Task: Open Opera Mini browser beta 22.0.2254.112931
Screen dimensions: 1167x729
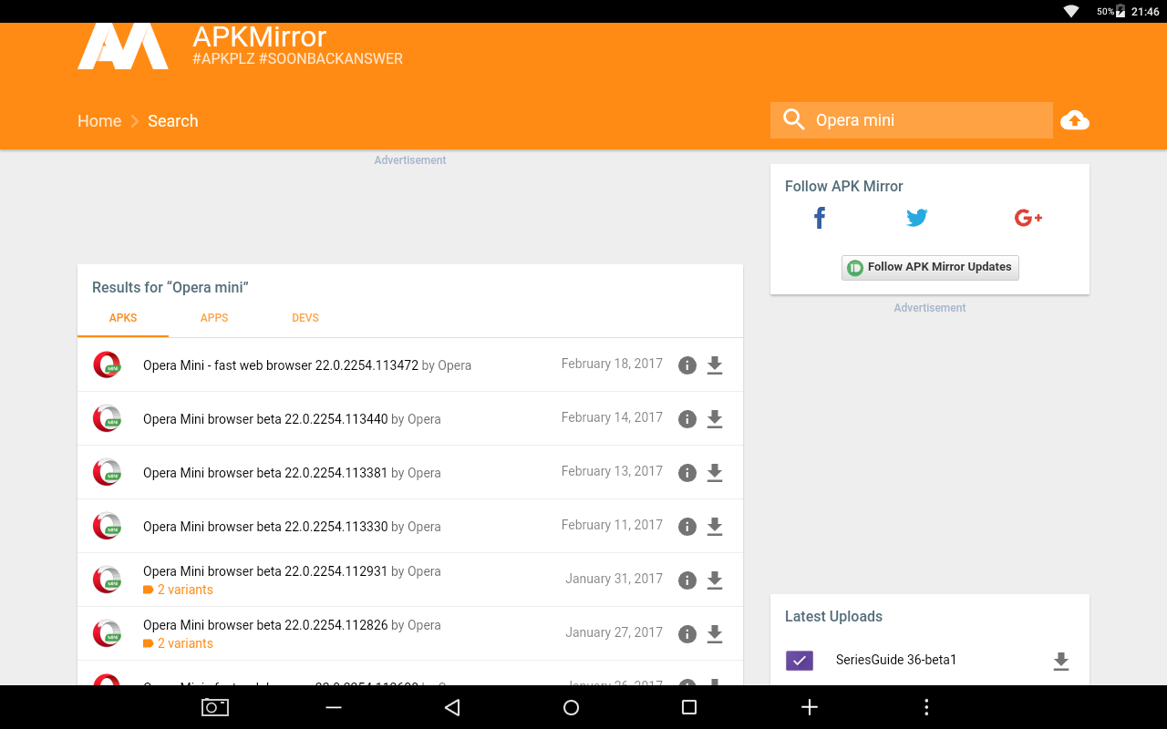Action: click(265, 571)
